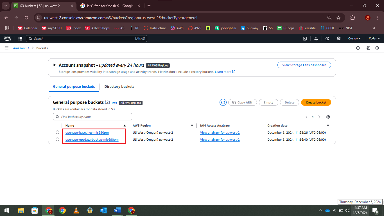The height and width of the screenshot is (216, 384).
Task: Open AWS CloudShell from the top bar
Action: (305, 39)
